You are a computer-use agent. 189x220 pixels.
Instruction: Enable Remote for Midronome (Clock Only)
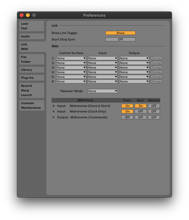(x=154, y=112)
